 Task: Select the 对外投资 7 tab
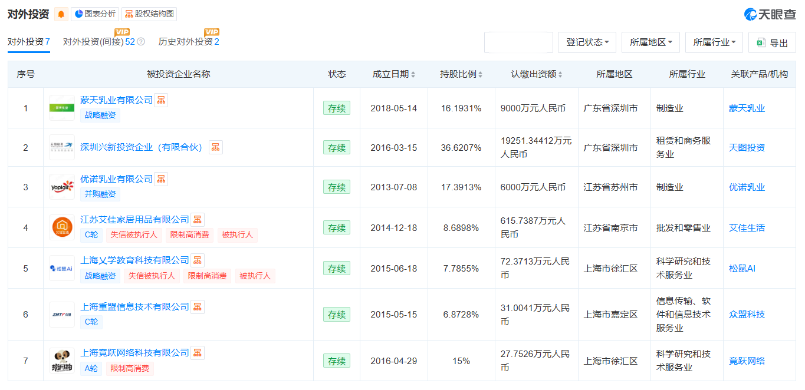(x=28, y=42)
